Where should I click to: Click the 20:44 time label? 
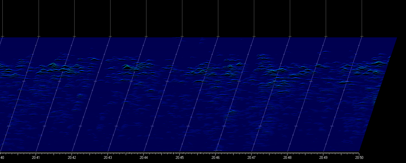coord(144,157)
